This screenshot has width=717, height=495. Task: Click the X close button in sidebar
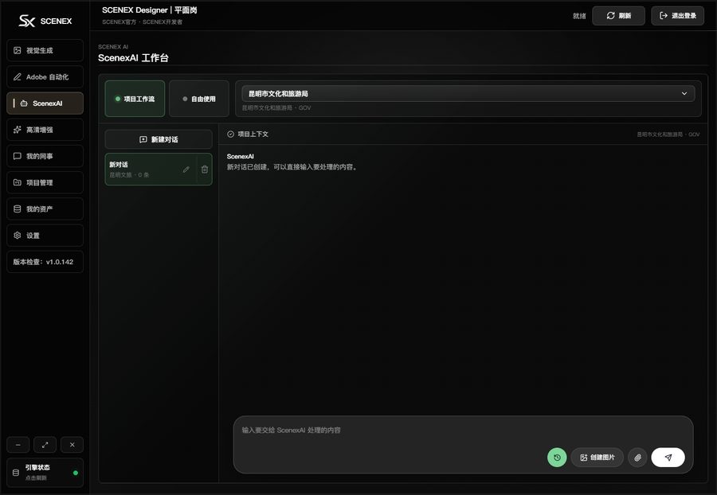pos(72,444)
